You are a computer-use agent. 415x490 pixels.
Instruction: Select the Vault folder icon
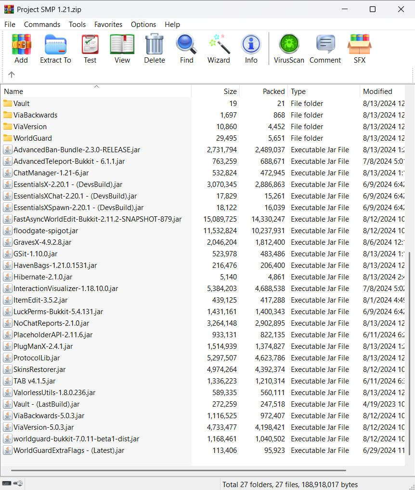pyautogui.click(x=8, y=104)
